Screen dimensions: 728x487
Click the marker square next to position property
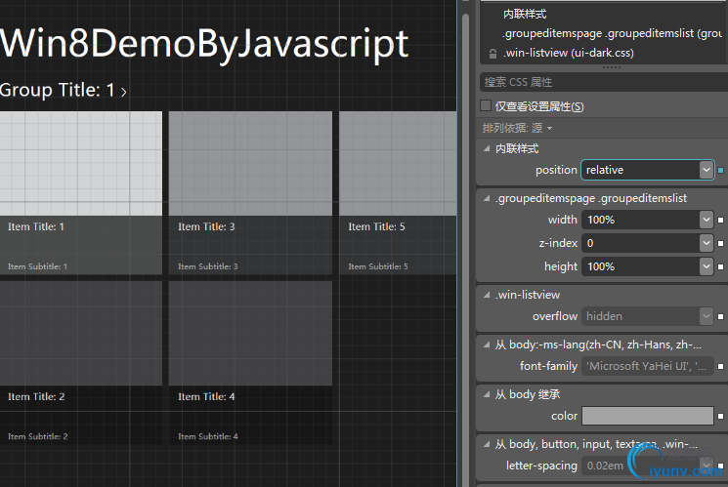[721, 170]
